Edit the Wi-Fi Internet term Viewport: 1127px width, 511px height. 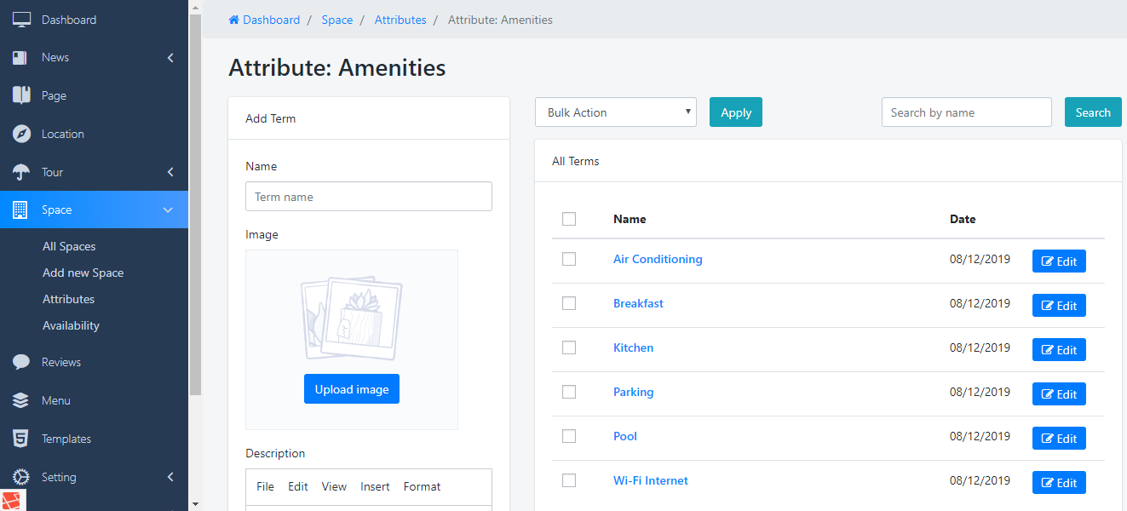pos(1059,483)
